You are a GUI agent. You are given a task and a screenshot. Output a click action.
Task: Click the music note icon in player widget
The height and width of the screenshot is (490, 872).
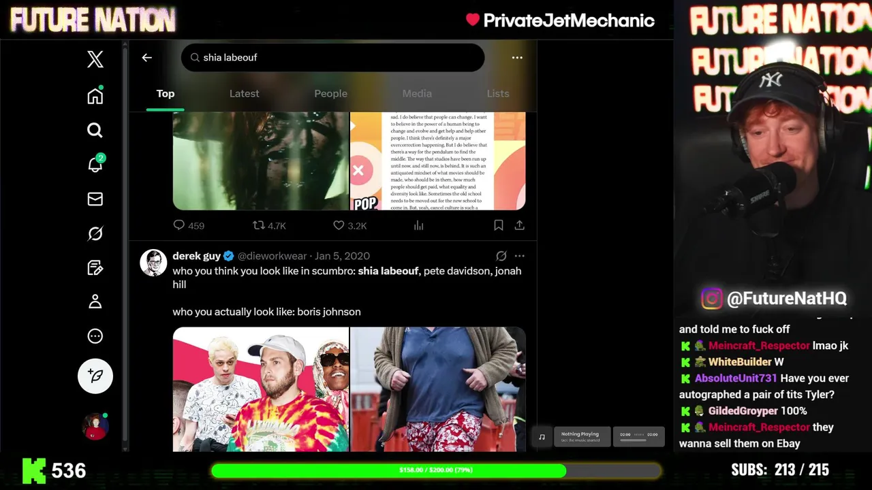point(542,437)
